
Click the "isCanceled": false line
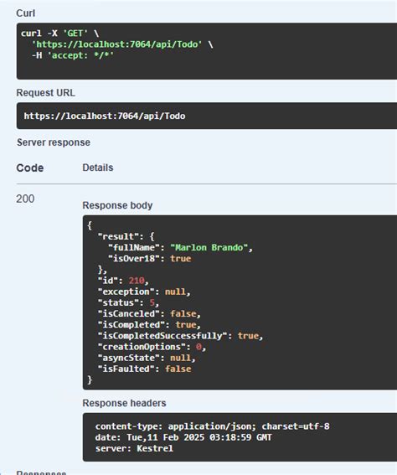tap(149, 313)
